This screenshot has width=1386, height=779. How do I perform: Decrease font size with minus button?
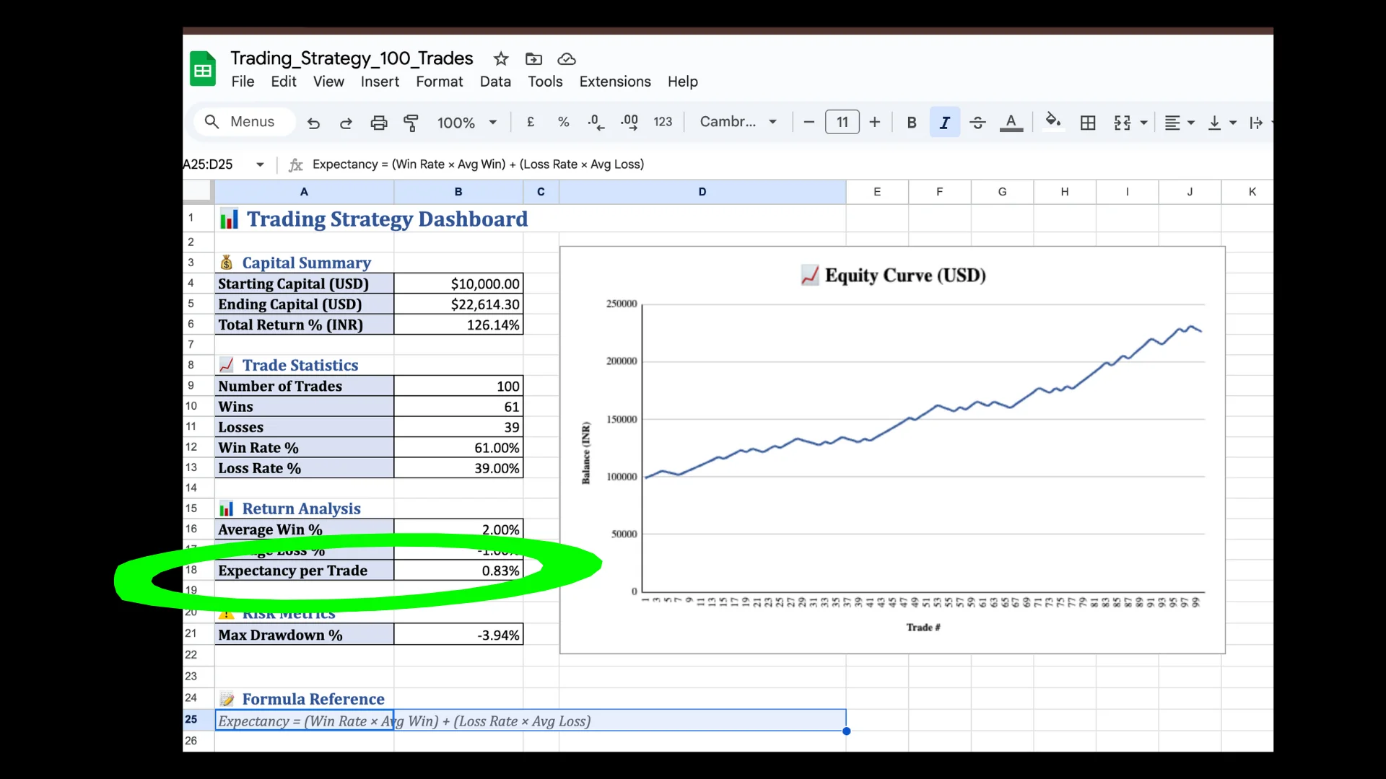809,122
